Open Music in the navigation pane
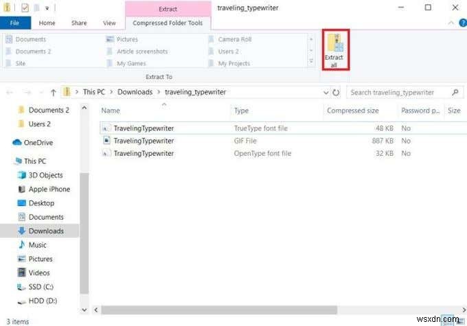This screenshot has width=467, height=326. click(32, 245)
